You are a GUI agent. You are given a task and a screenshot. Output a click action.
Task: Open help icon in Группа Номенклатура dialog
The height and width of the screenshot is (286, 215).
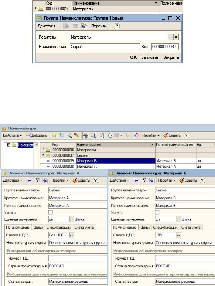tap(117, 26)
